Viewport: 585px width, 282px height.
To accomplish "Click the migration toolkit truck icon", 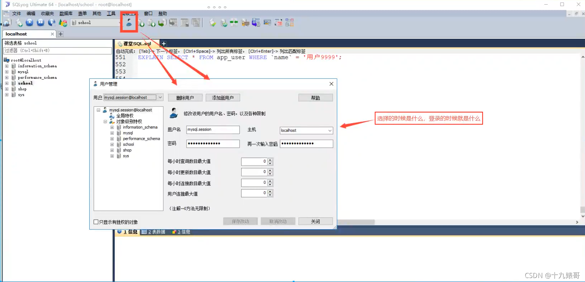I will (245, 23).
